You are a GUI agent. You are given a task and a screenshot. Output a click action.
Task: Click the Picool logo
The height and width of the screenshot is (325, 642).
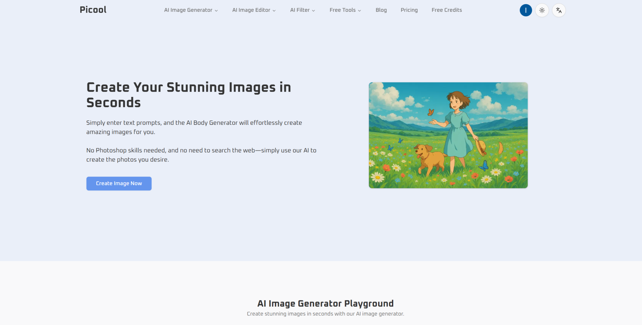(93, 10)
